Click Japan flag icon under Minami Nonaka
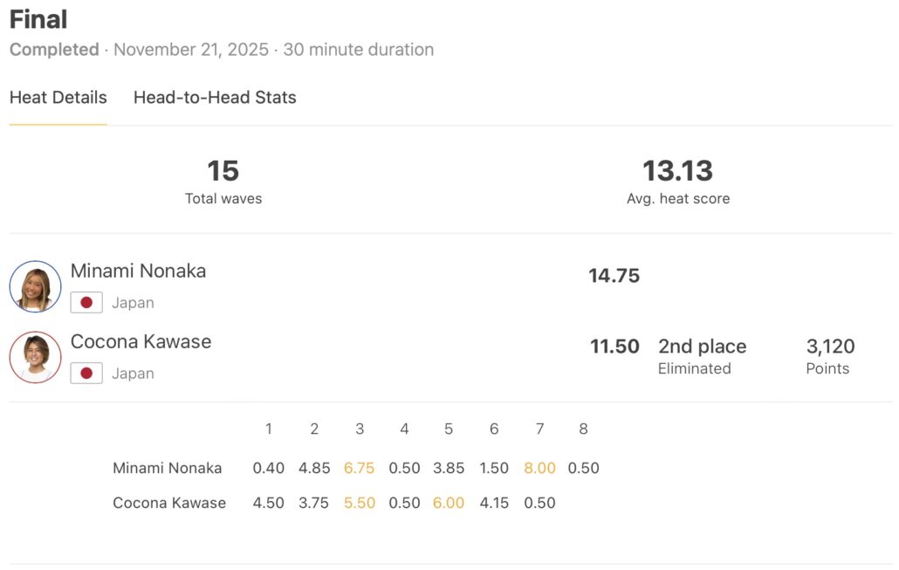The image size is (899, 570). point(86,303)
